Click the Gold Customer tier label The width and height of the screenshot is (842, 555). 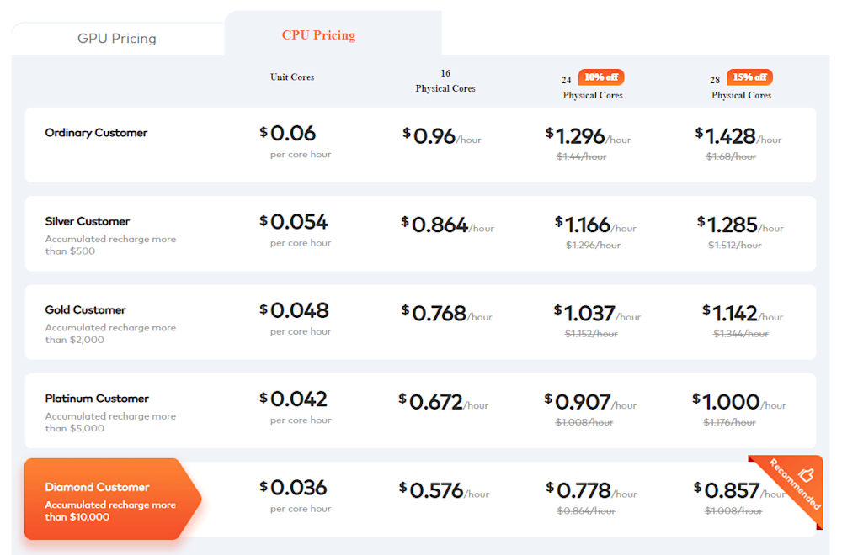click(x=86, y=309)
